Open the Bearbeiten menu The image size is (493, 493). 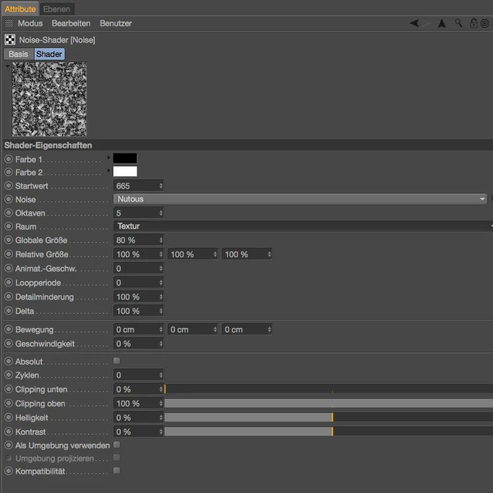pos(71,23)
